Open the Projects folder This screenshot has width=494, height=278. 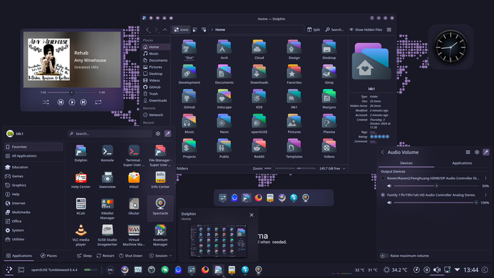point(189,148)
